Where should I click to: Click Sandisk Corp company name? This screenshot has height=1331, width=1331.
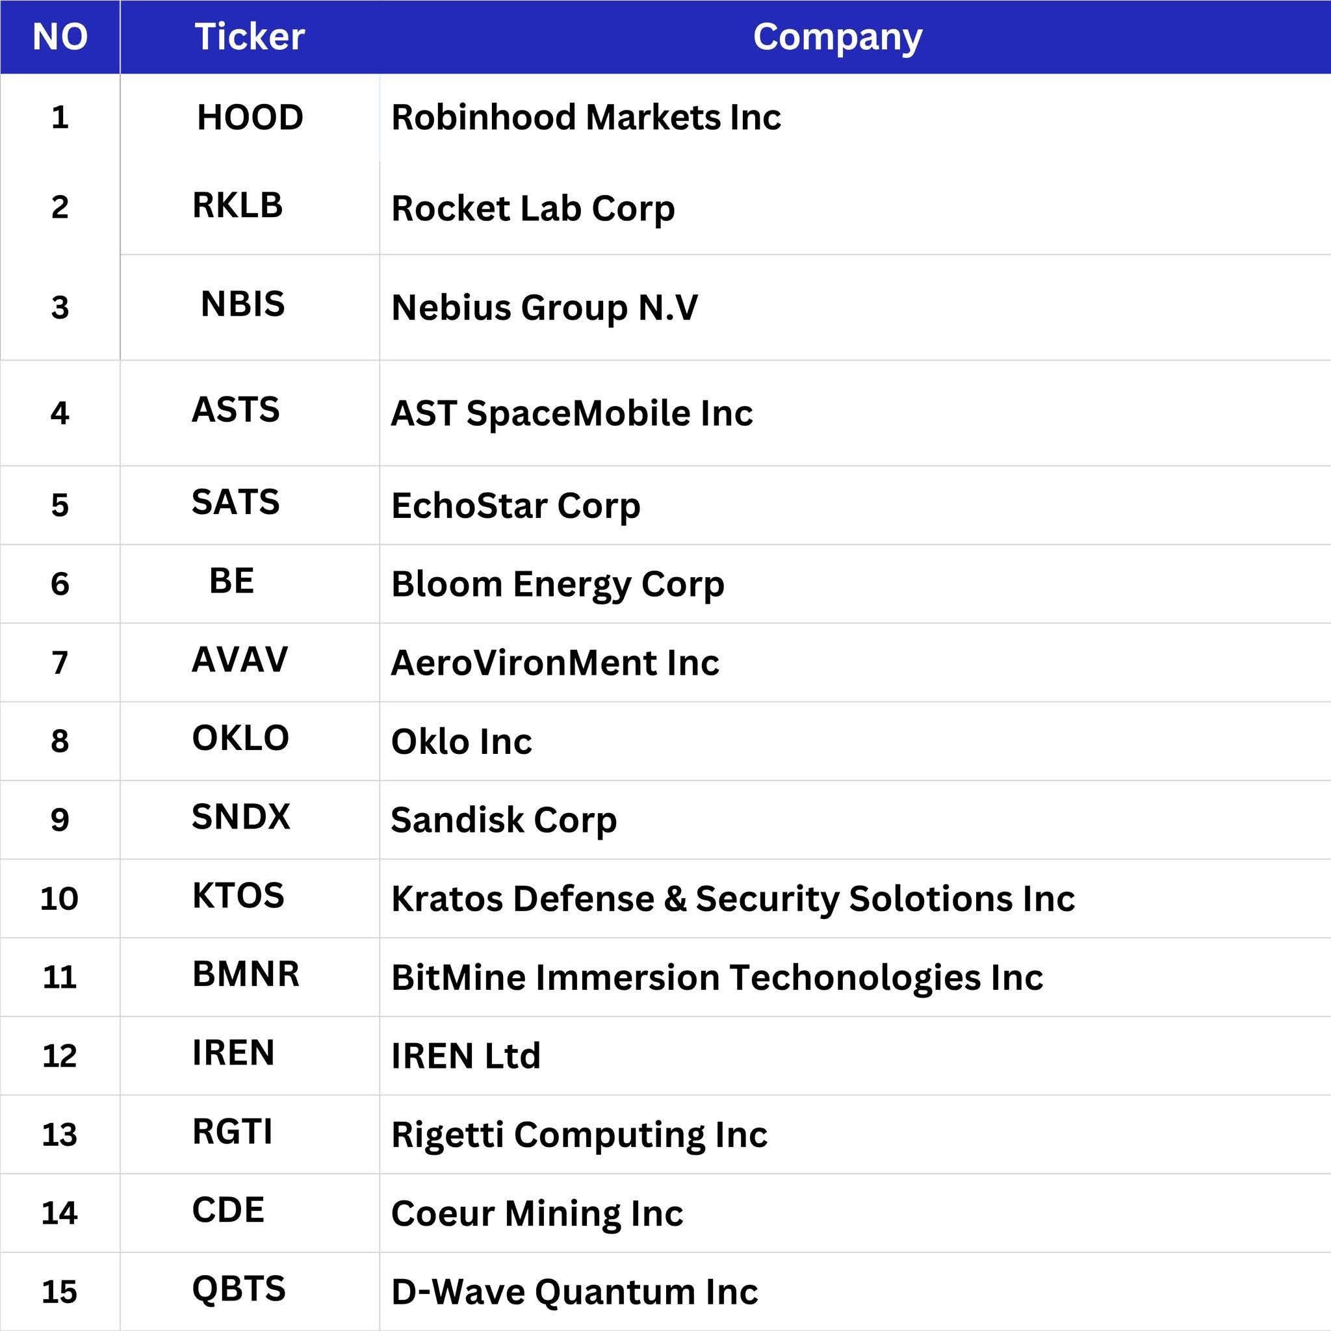(504, 820)
